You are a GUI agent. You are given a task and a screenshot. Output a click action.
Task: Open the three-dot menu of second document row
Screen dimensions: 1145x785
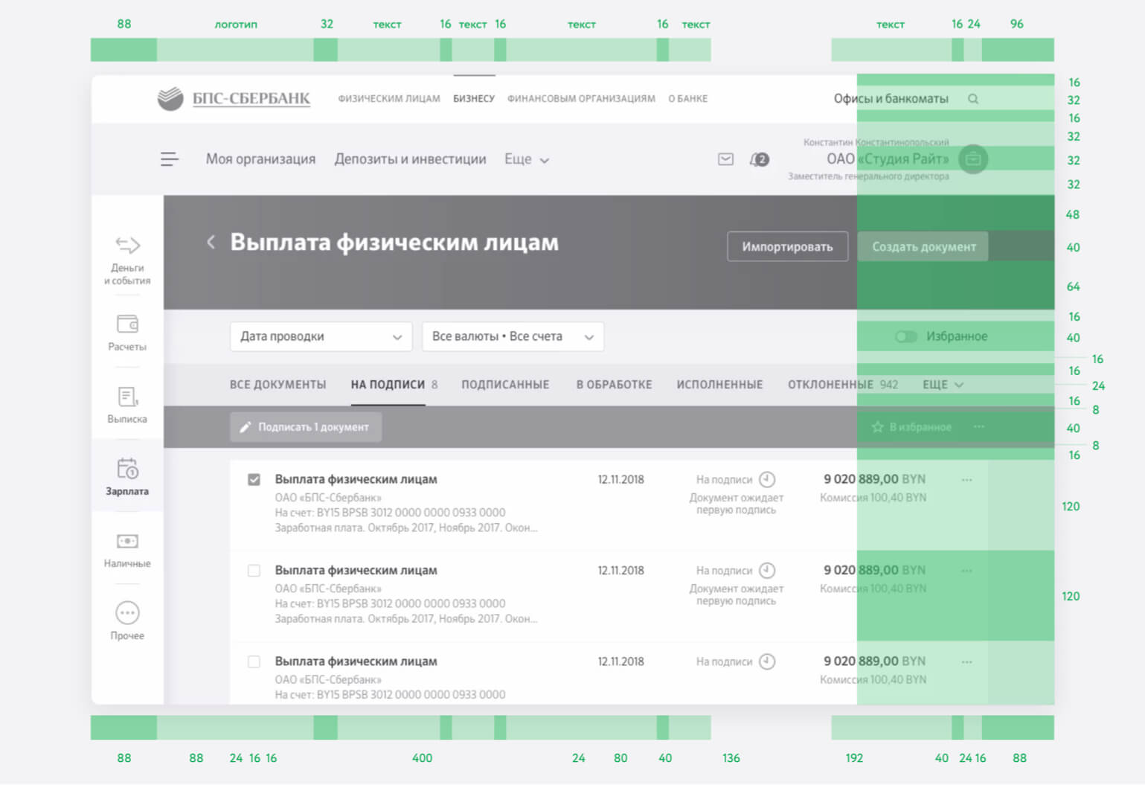[966, 571]
